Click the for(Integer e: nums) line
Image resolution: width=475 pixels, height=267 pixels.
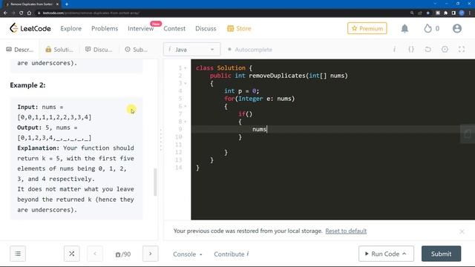[x=259, y=99]
